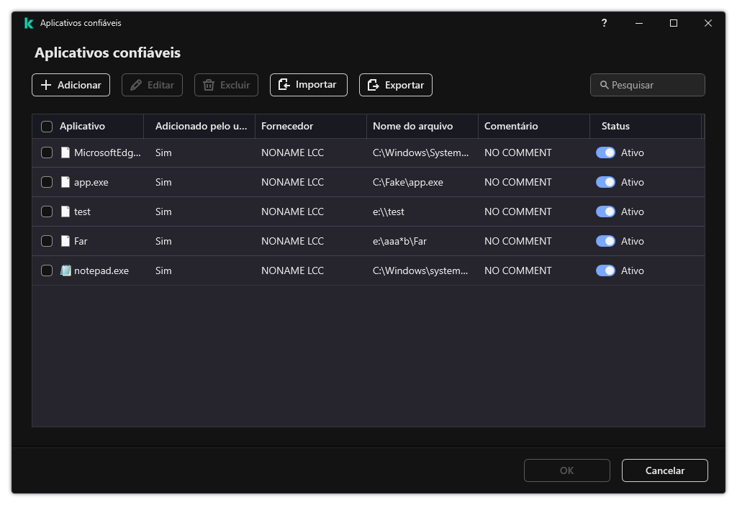Disable the Ativo toggle for notepad.exe
The width and height of the screenshot is (737, 505).
(606, 270)
